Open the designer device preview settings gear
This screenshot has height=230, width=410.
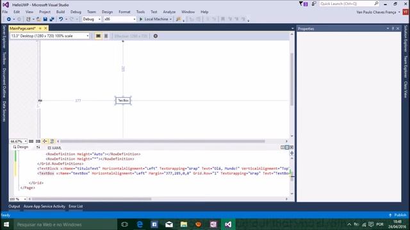(x=156, y=36)
